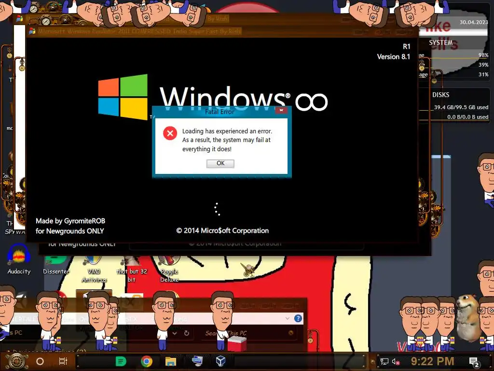Open the File Explorer address bar dropdown
Viewport: 494px width, 371px height.
(175, 333)
